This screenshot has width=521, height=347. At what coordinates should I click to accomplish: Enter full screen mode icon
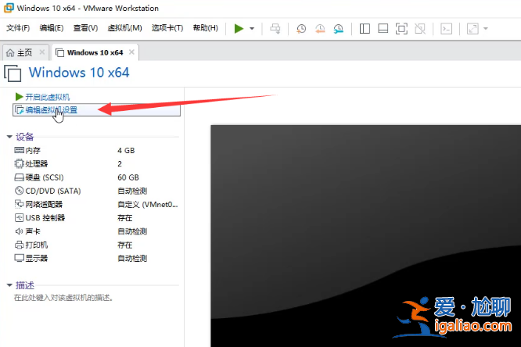[x=401, y=29]
